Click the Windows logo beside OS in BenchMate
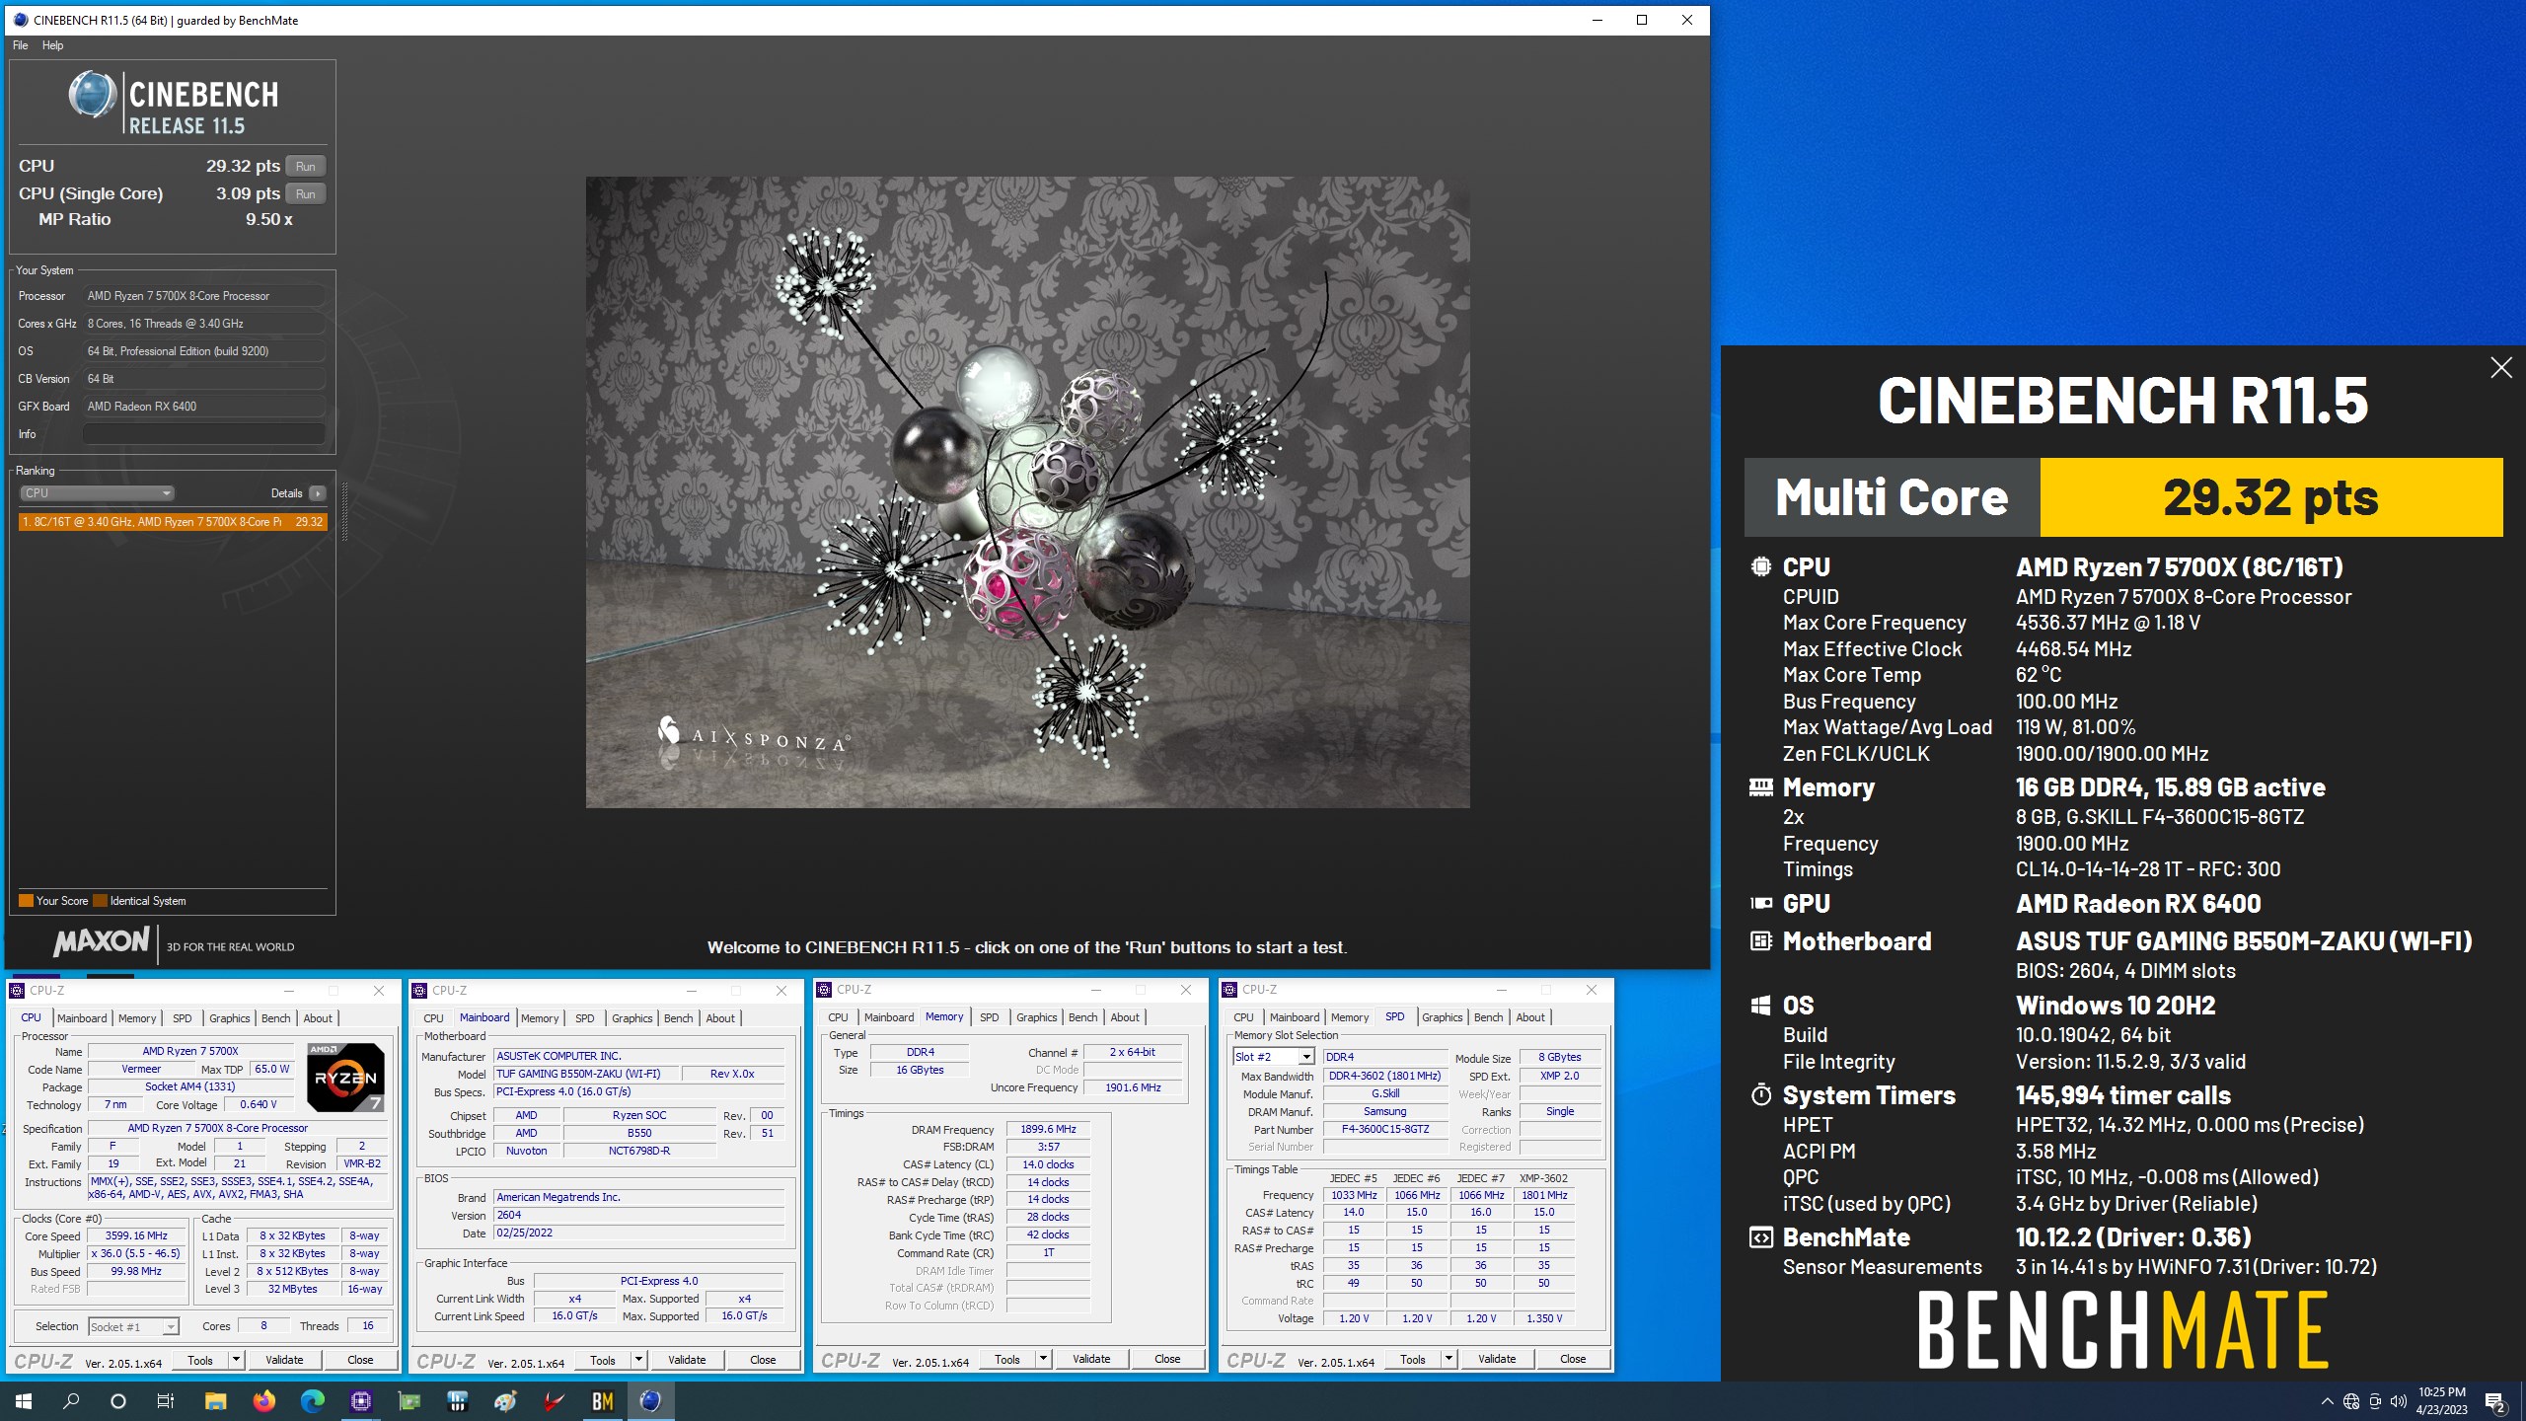Image resolution: width=2526 pixels, height=1421 pixels. (x=1760, y=1006)
